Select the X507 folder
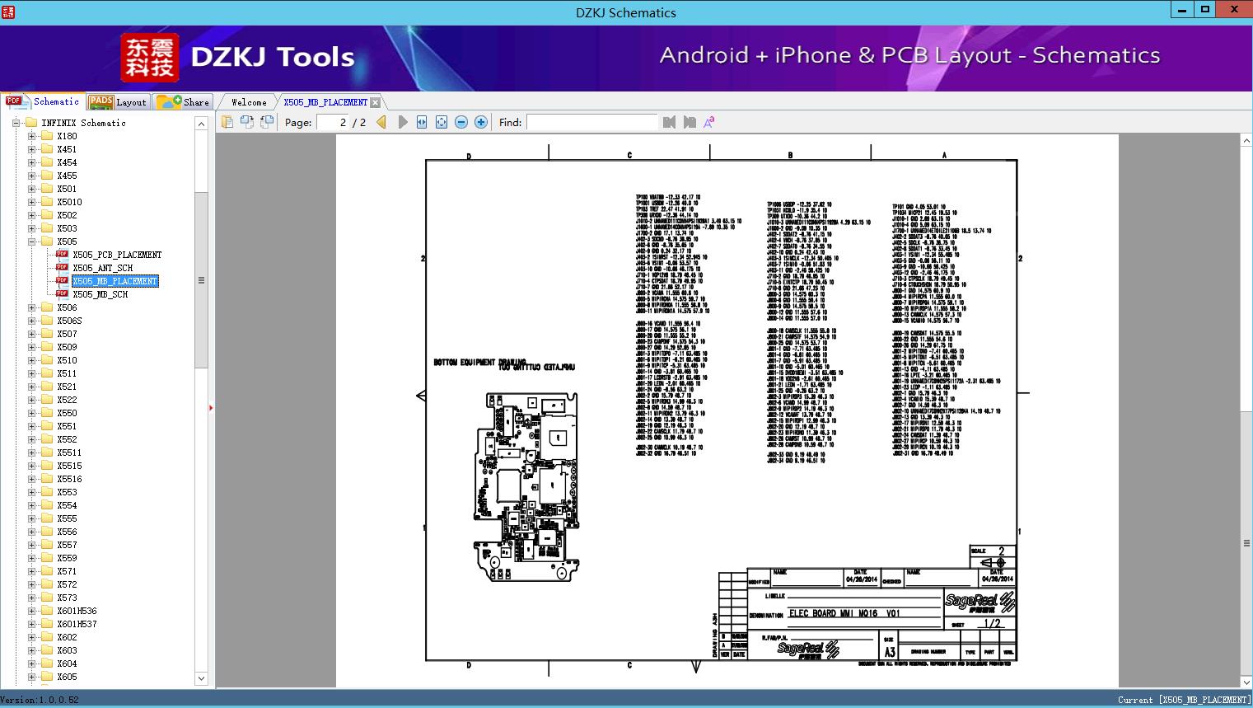The height and width of the screenshot is (708, 1253). coord(67,334)
